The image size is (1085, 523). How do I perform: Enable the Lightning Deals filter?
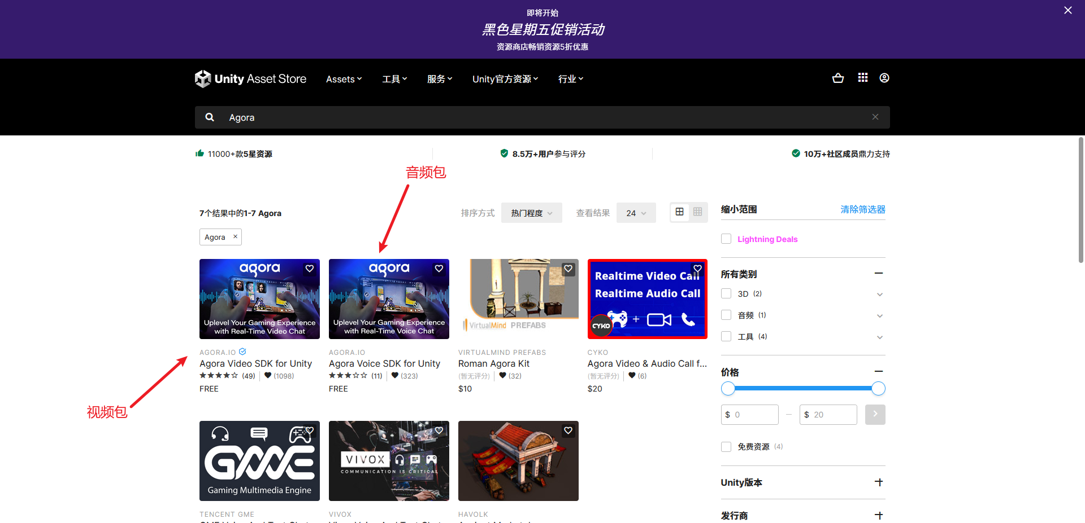pos(726,239)
